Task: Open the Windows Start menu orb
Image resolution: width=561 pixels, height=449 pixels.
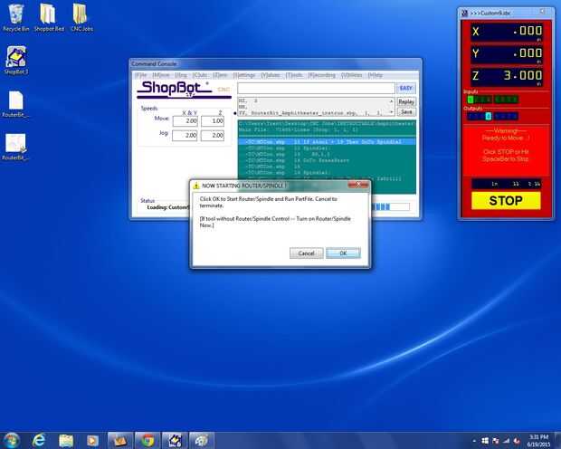Action: [x=11, y=440]
